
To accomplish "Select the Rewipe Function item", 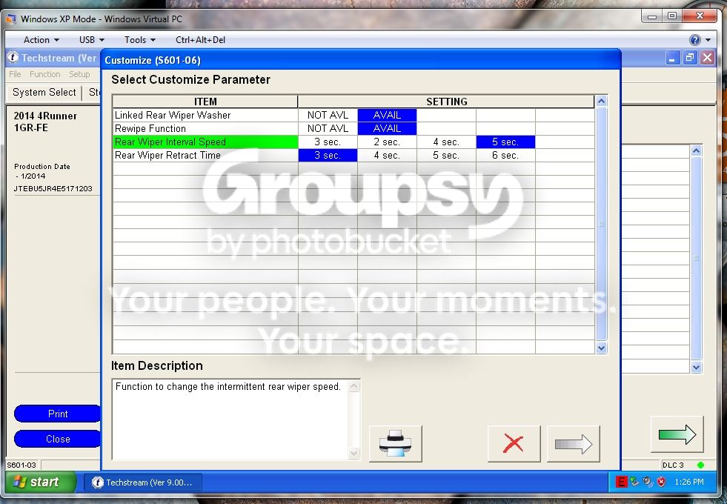I will coord(205,128).
